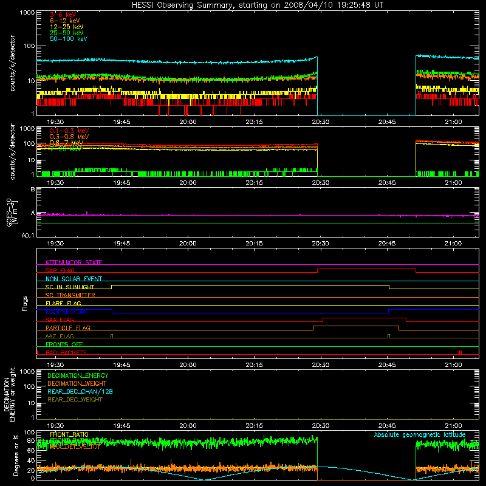
Task: Click the vertical Flags axis title
Action: 25,303
